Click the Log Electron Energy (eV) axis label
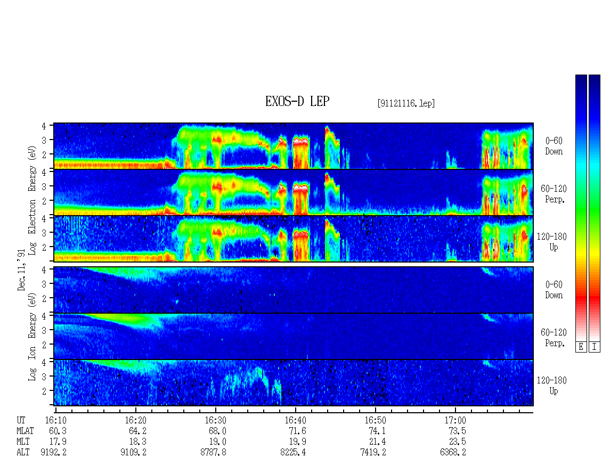This screenshot has height=466, width=602. [x=32, y=200]
